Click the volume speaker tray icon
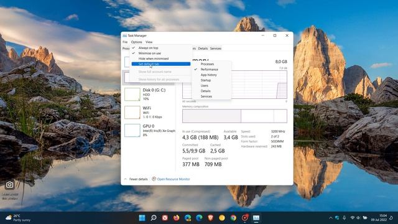Screen dimensions: 398x224 point(358,218)
